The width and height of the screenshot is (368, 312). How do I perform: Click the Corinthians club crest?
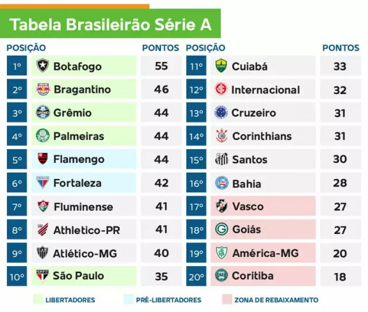click(221, 136)
